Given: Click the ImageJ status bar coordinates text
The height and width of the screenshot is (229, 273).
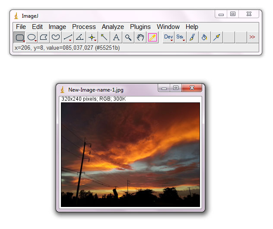Looking at the screenshot, I should (x=67, y=48).
